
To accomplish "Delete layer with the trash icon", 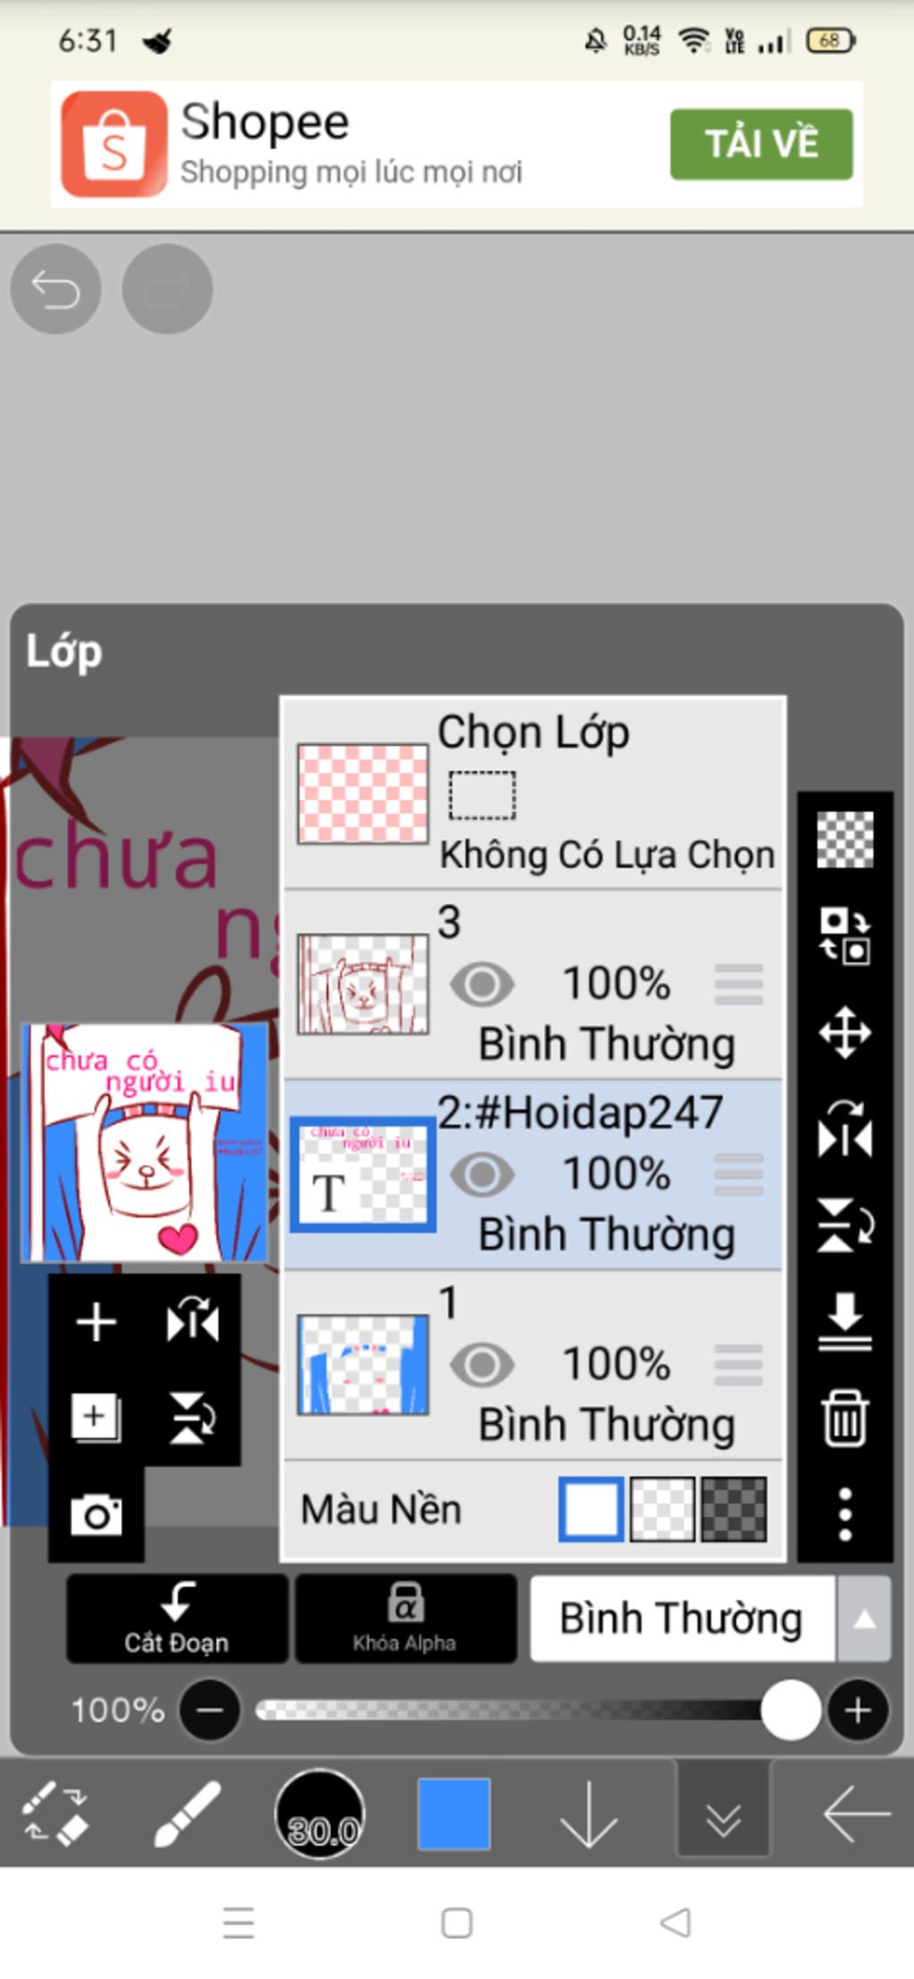I will tap(844, 1418).
